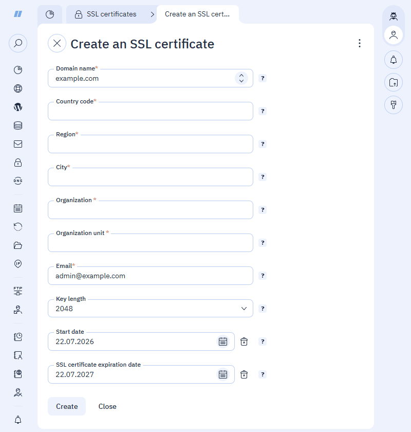Show help for expiration date field
Viewport: 411px width, 432px height.
(263, 374)
